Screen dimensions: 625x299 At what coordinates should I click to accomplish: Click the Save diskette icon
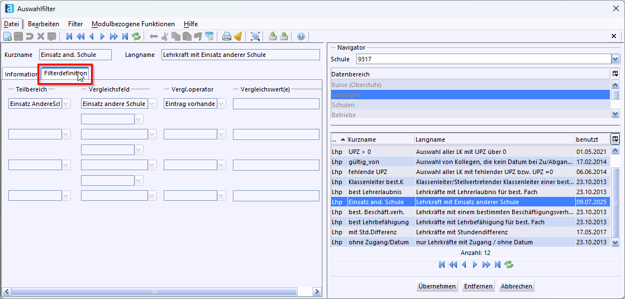18,37
